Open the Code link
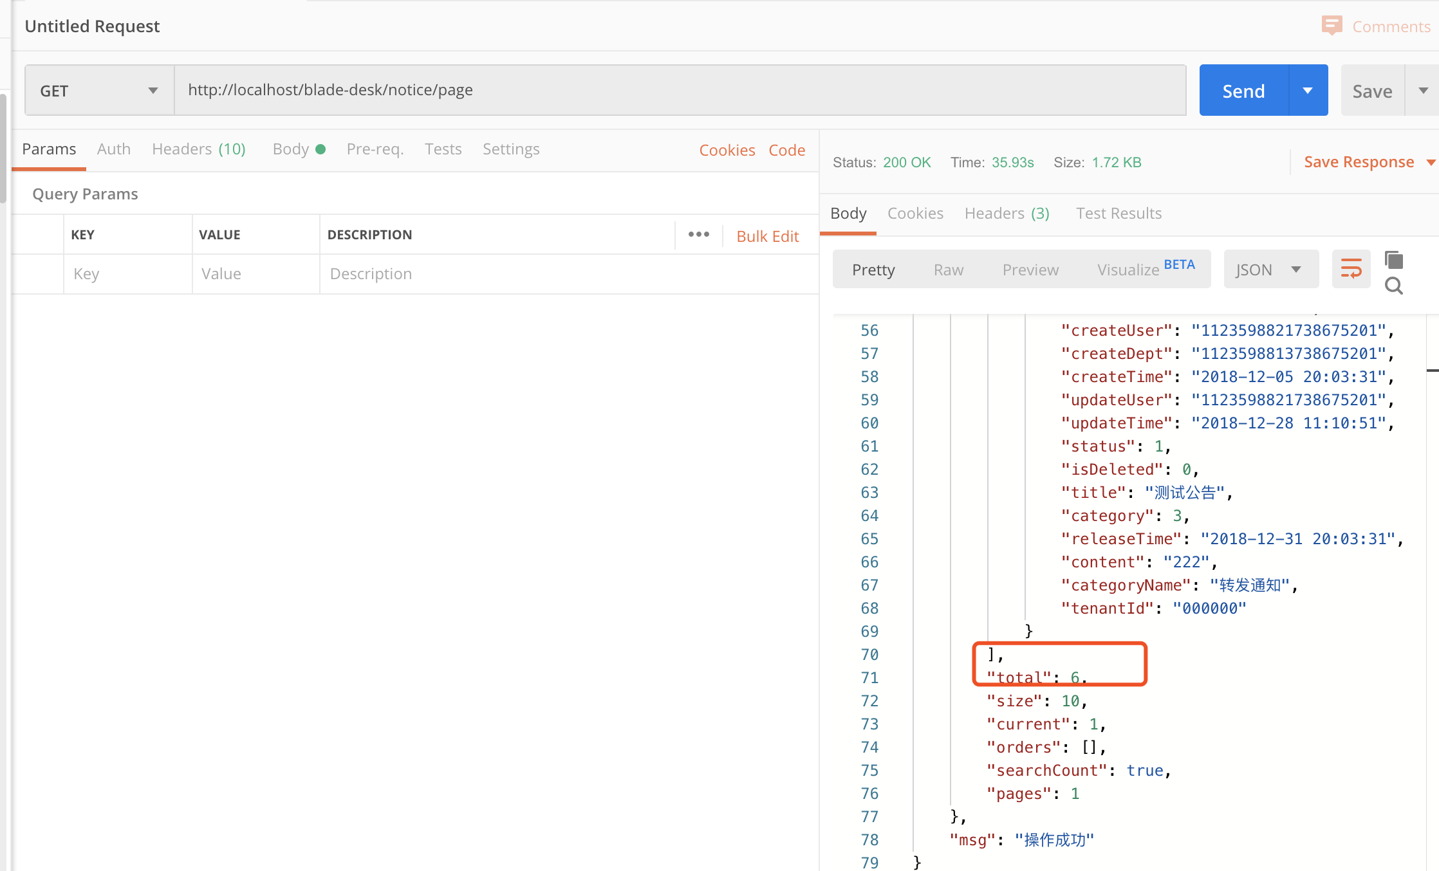Screen dimensions: 1439x871 [787, 150]
